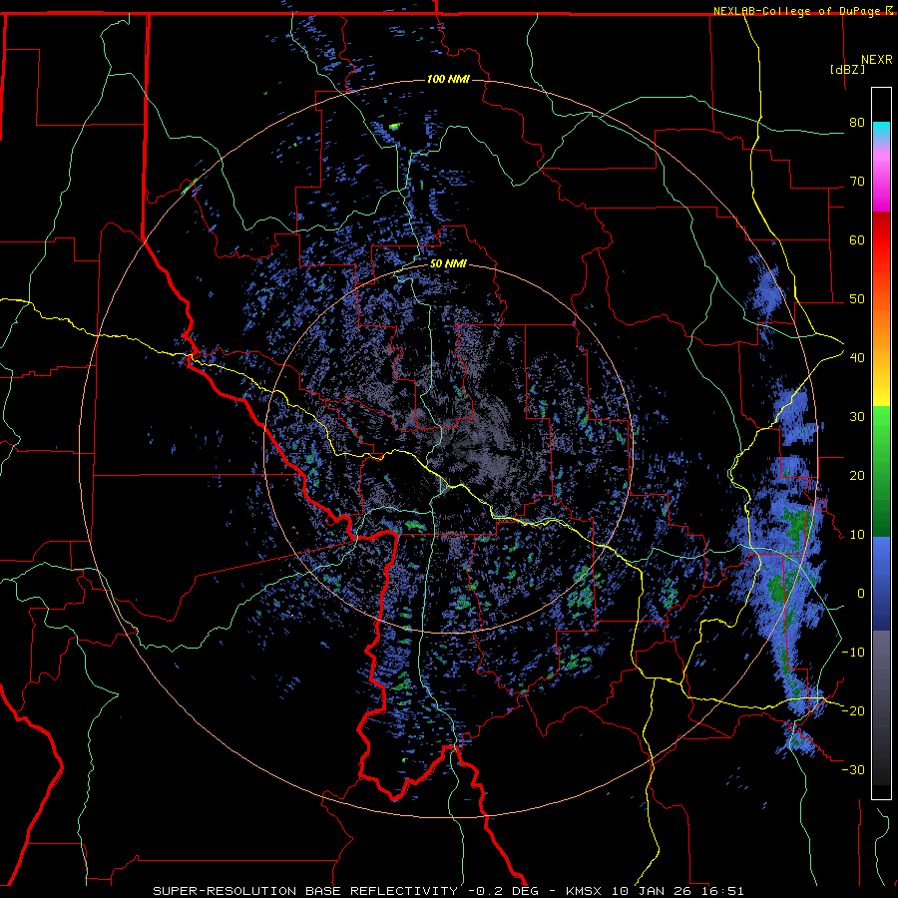Click the [dBZ] unit label
898x898 pixels.
coord(847,69)
